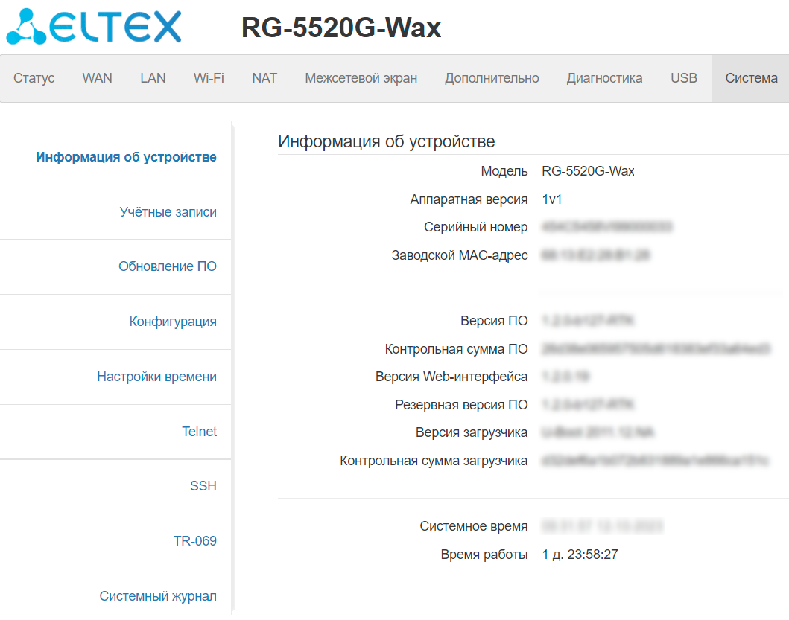Go to the Wi-Fi tab

coord(209,78)
